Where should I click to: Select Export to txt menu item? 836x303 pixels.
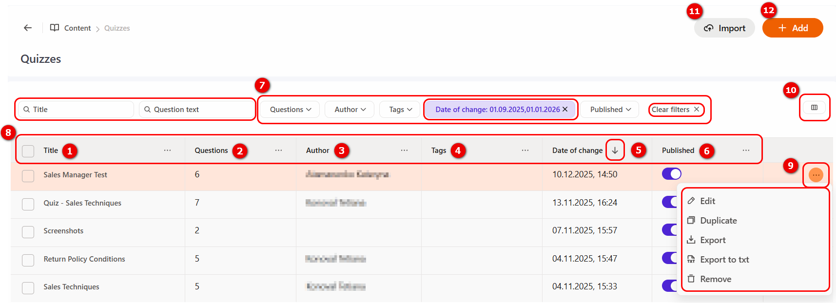(724, 260)
